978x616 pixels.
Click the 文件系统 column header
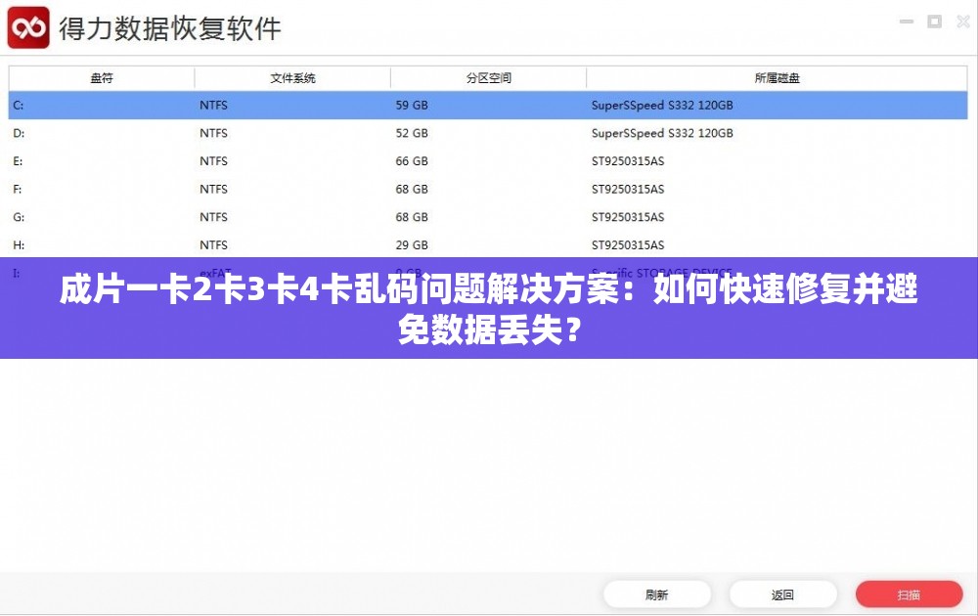pyautogui.click(x=290, y=77)
